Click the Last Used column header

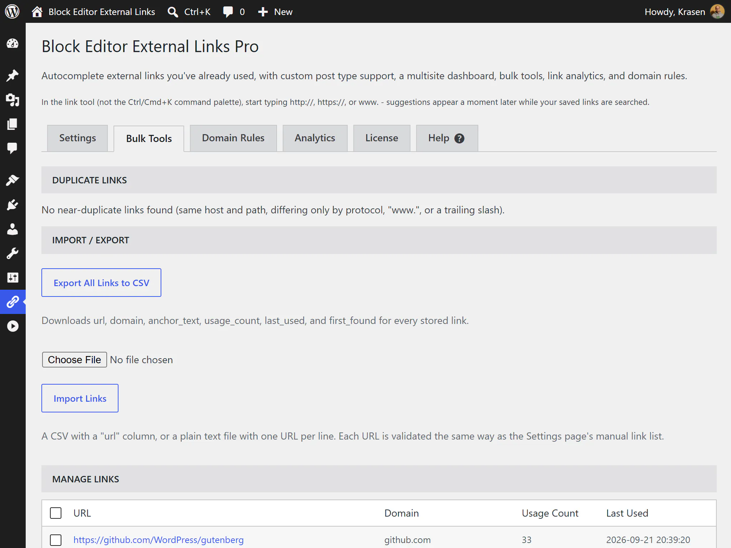(x=627, y=513)
